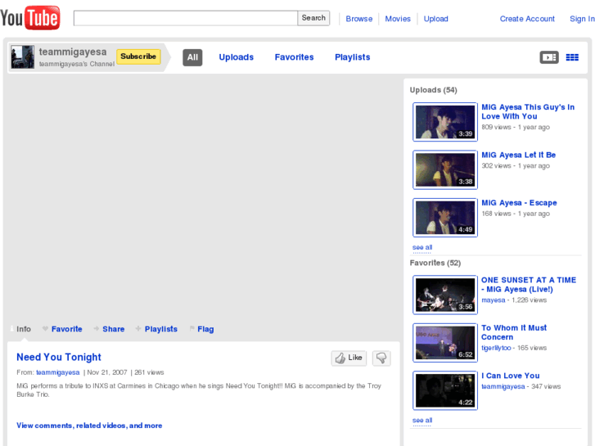This screenshot has width=595, height=446.
Task: View comments, related videos, and more
Action: tap(89, 426)
